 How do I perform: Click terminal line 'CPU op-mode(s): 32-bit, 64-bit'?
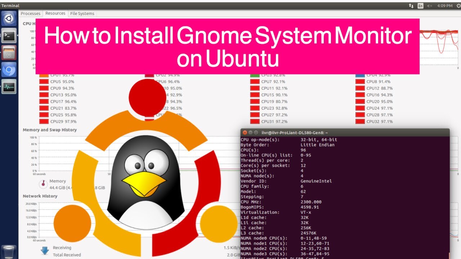pyautogui.click(x=289, y=140)
